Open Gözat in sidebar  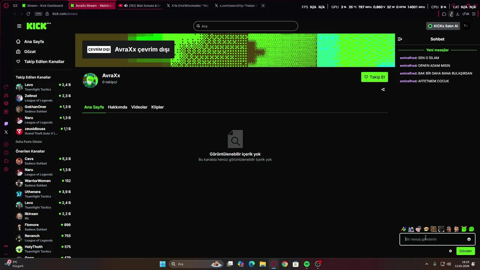click(x=26, y=51)
